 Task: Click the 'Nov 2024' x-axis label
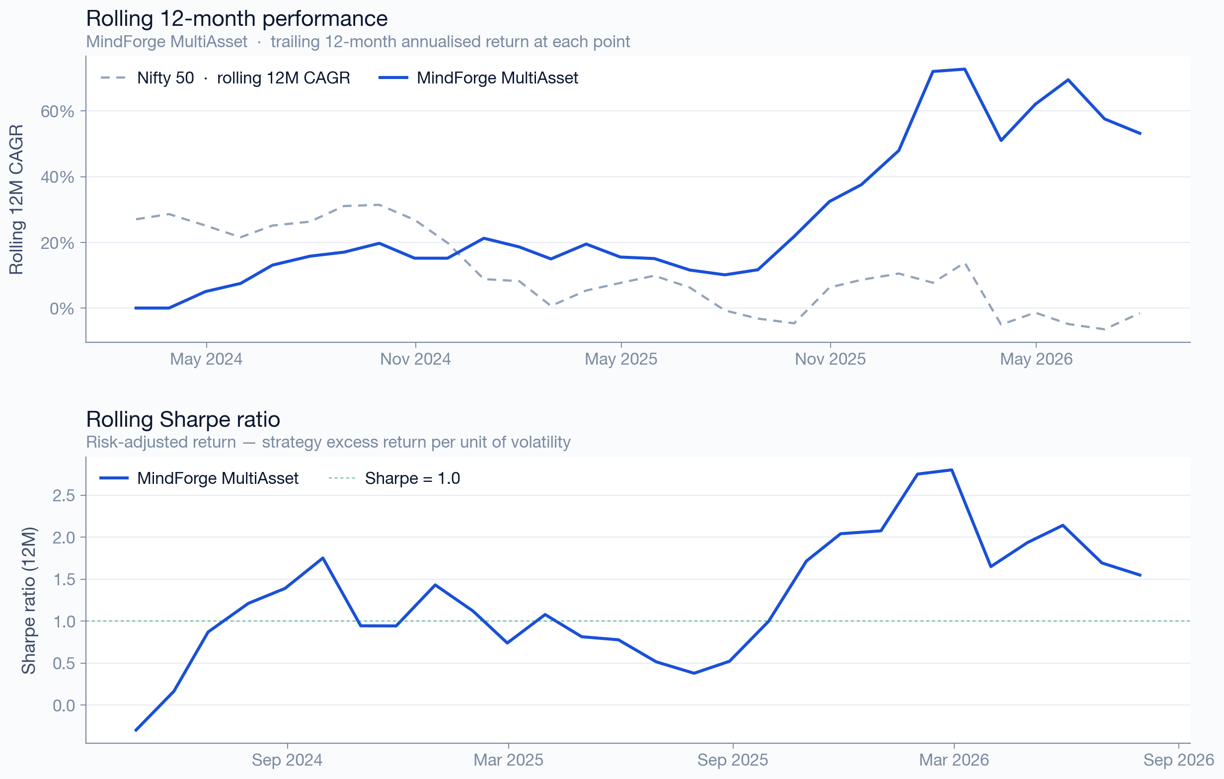(416, 359)
